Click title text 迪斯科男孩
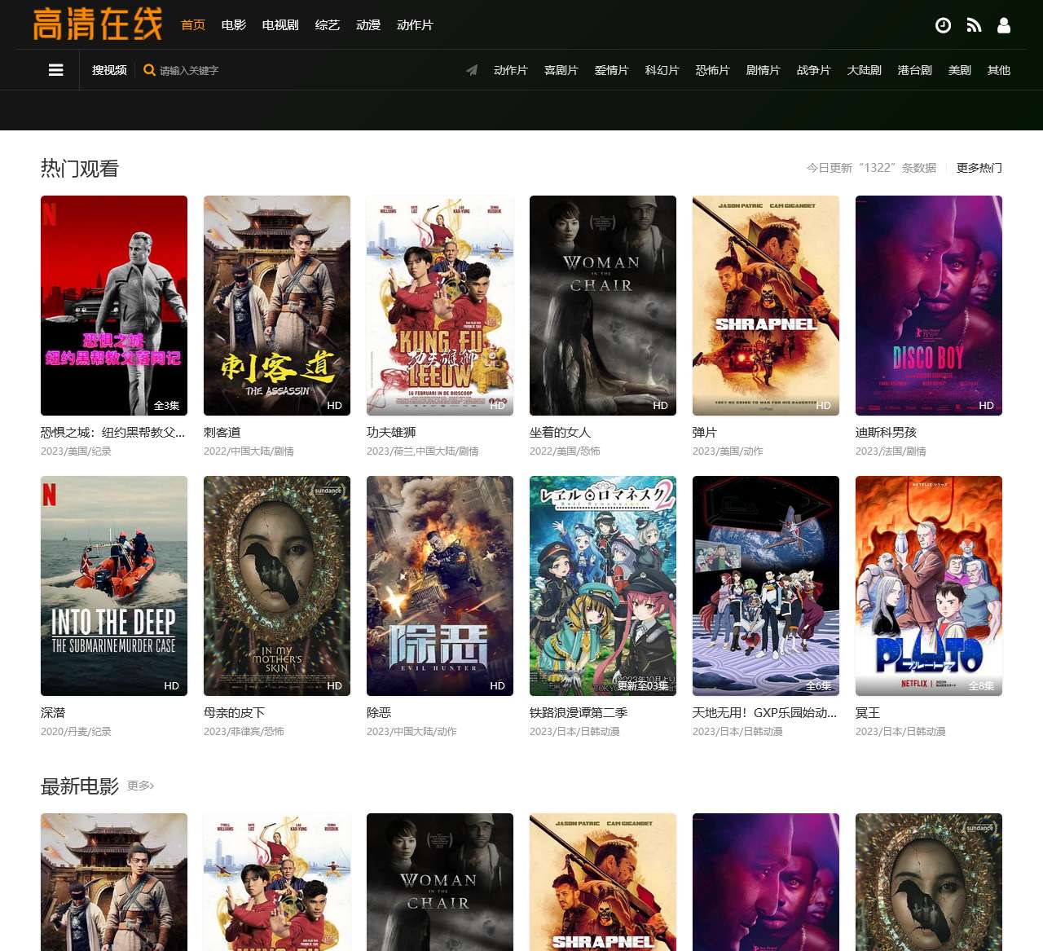The image size is (1043, 951). coord(887,433)
